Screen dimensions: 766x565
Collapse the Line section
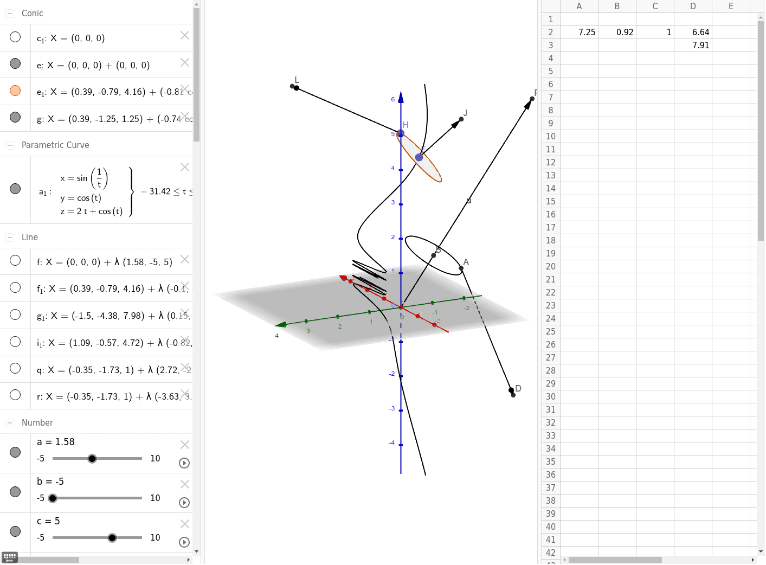[x=9, y=237]
